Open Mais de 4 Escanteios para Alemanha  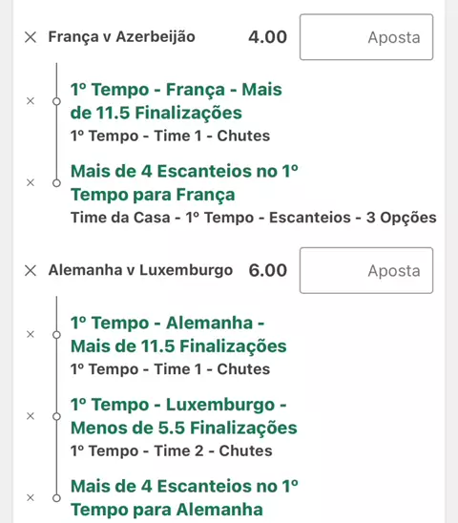point(184,498)
